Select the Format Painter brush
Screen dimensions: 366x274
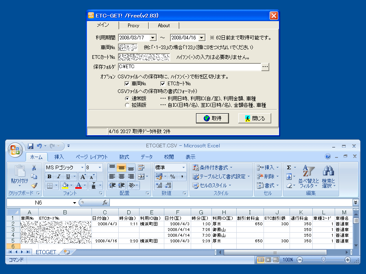34,186
